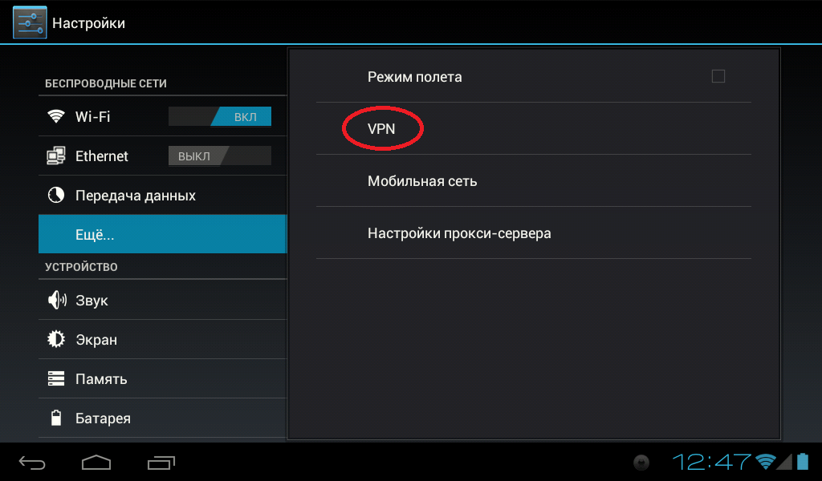The image size is (822, 481).
Task: Open Передача данных section
Action: (162, 195)
